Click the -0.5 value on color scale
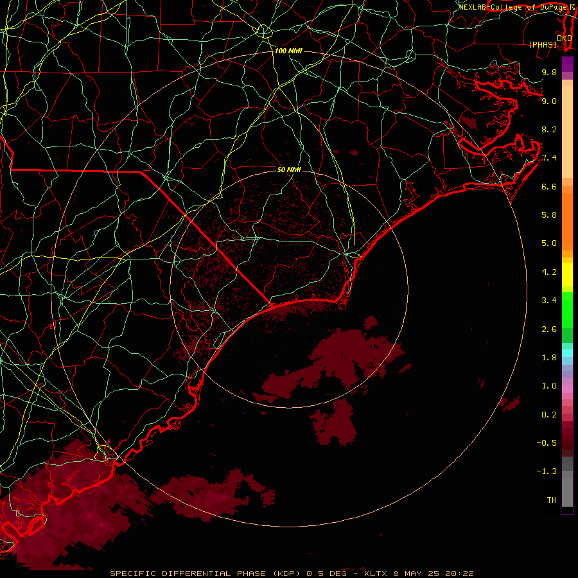This screenshot has width=578, height=578. 547,443
